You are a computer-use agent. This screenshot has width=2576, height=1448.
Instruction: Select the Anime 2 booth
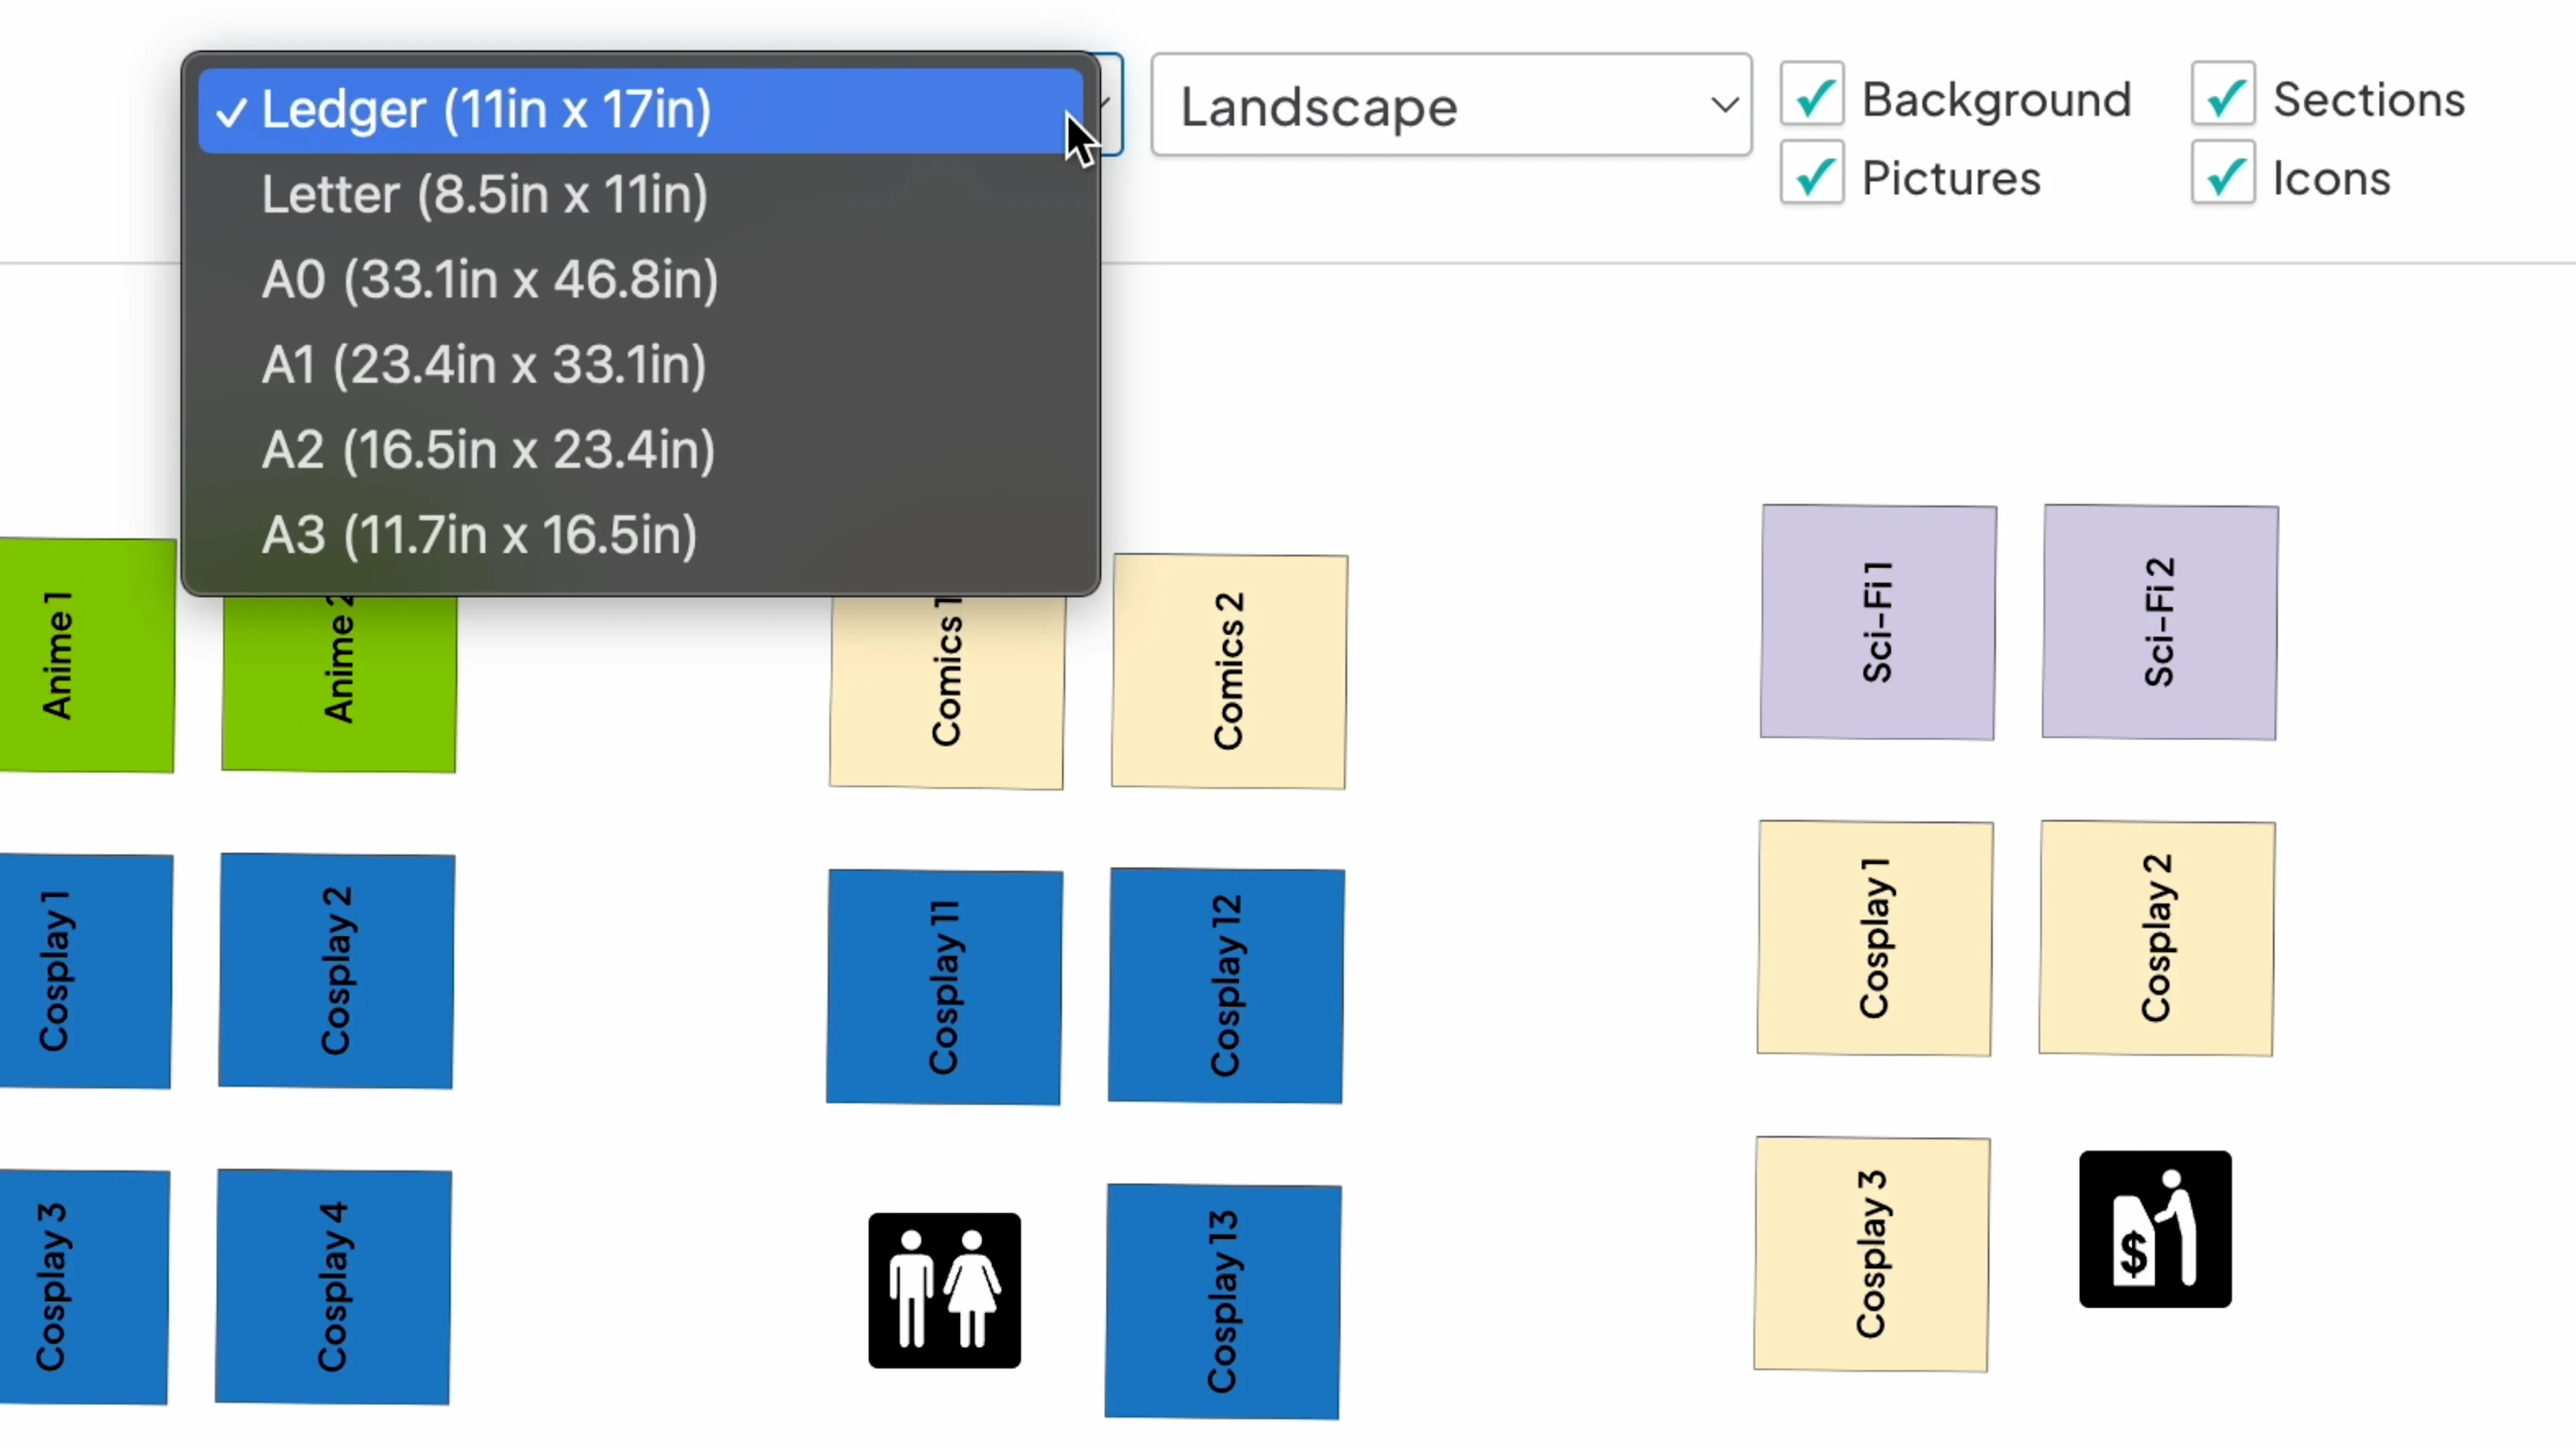coord(339,684)
